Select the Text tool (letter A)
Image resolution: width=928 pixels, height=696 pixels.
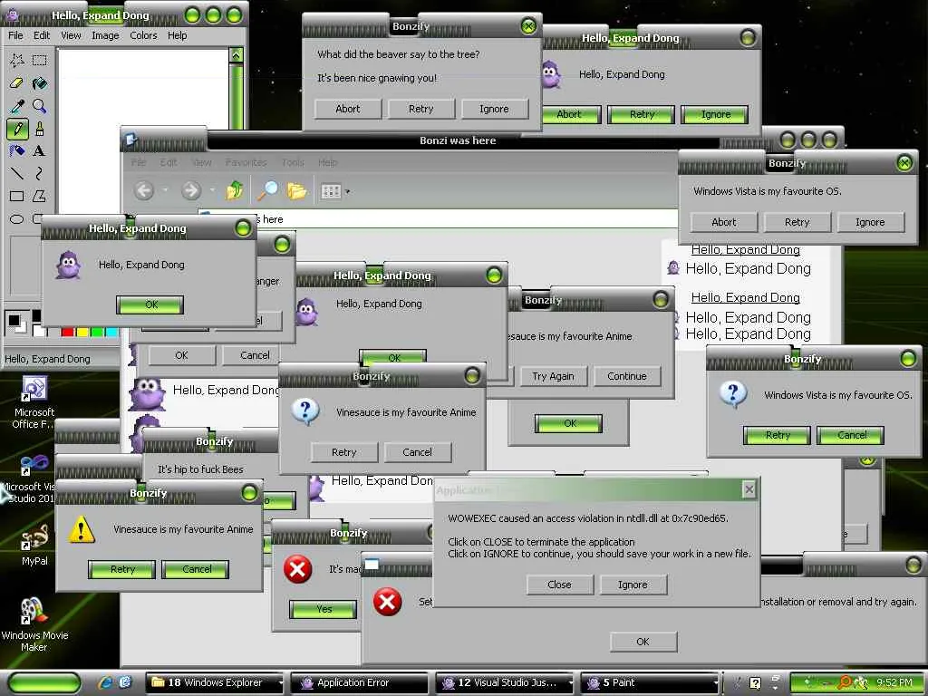[x=40, y=151]
